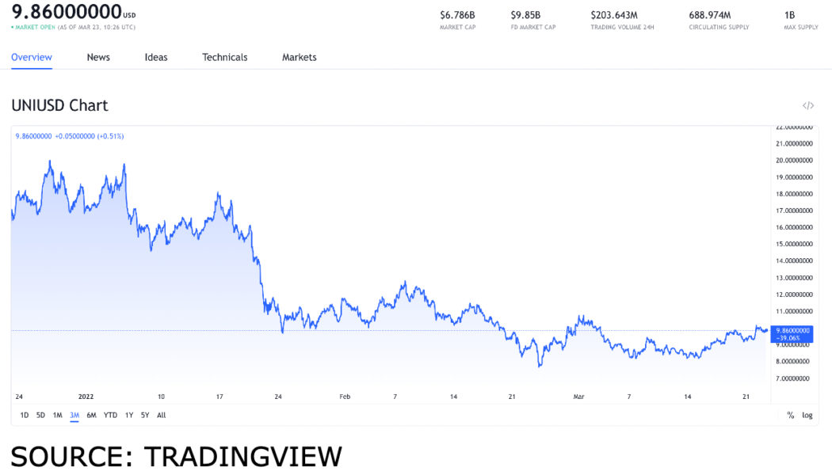The height and width of the screenshot is (475, 832).
Task: Change chart range to 5Y
Action: (145, 415)
